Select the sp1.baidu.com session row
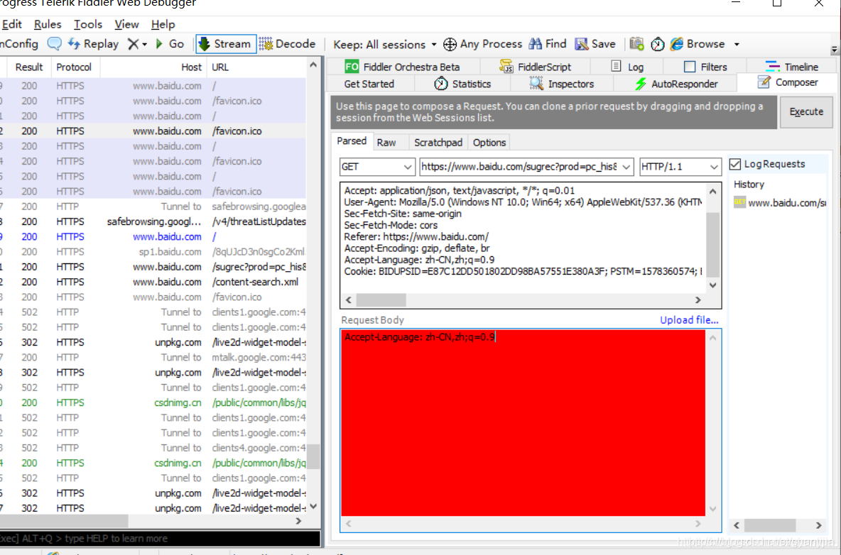Viewport: 841px width, 555px height. 153,252
